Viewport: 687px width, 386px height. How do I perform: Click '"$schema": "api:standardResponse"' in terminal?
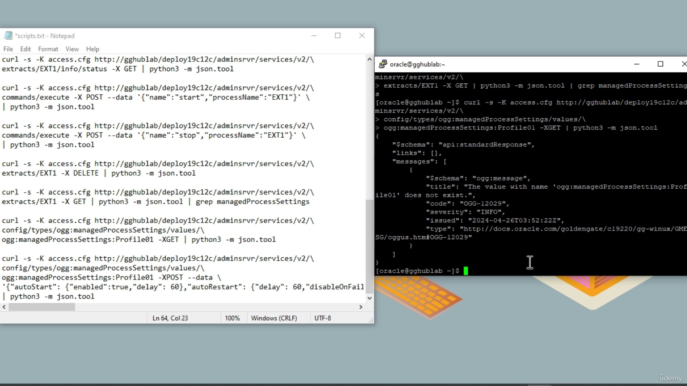tap(463, 145)
